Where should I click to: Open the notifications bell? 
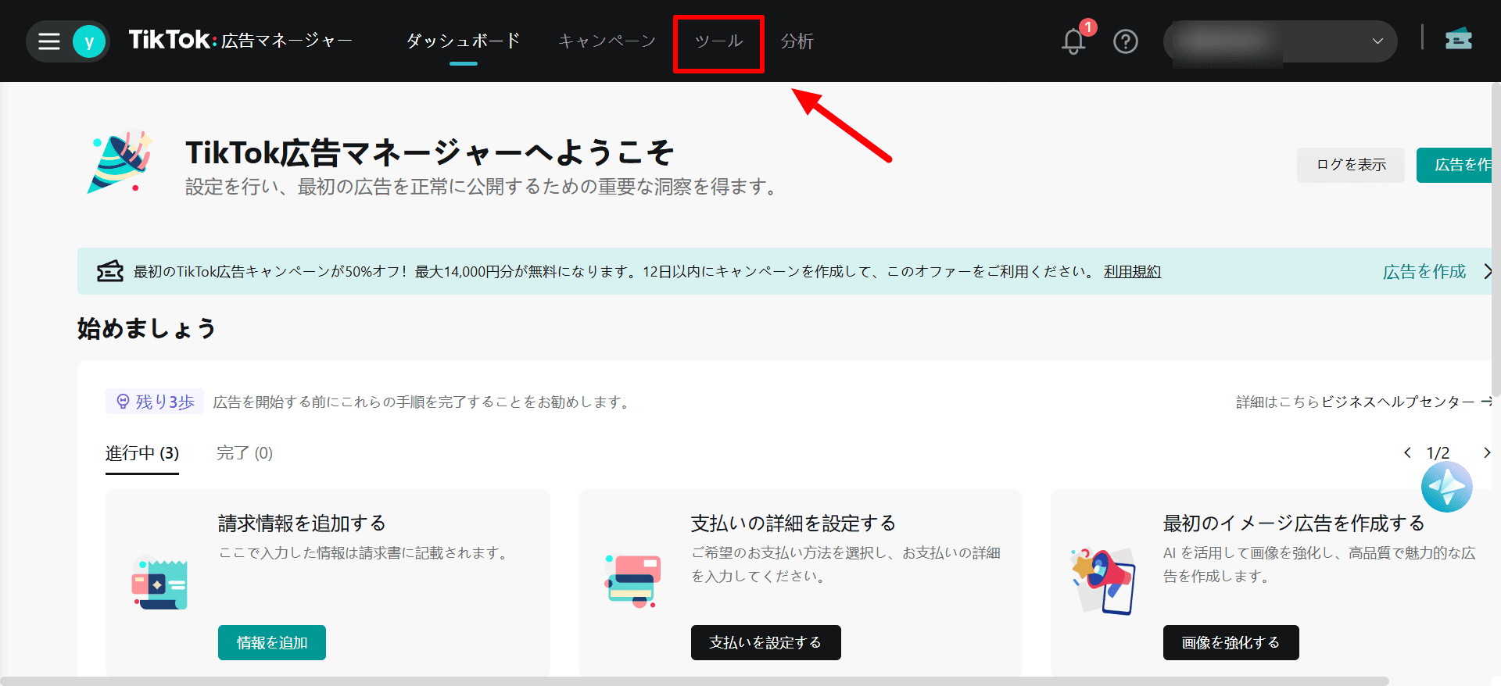point(1073,41)
